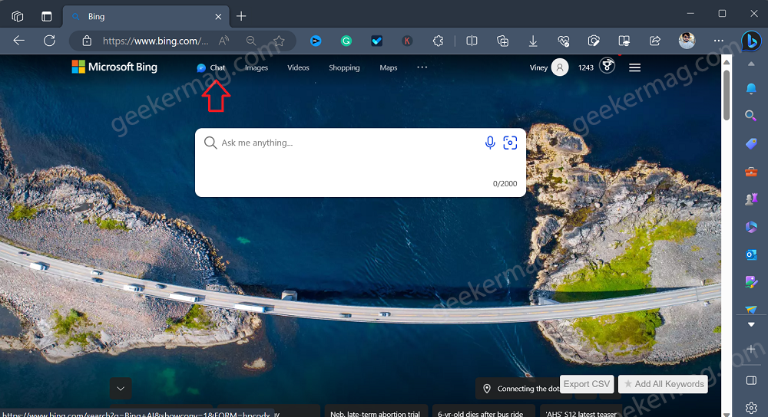Open Maps from Bing navigation
The width and height of the screenshot is (768, 417).
(x=389, y=67)
